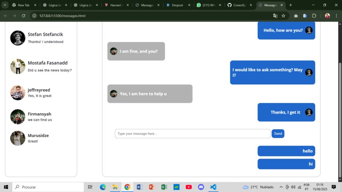Click the address bar URL 127.0.0.1:5500/messages.html
Image resolution: width=342 pixels, height=192 pixels.
click(62, 16)
